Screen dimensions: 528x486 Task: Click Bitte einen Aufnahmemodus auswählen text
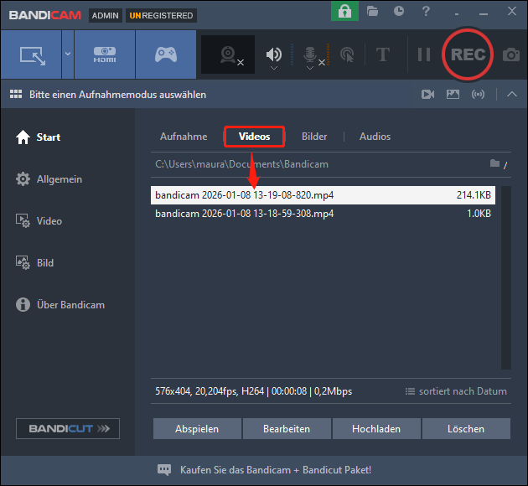pyautogui.click(x=117, y=95)
